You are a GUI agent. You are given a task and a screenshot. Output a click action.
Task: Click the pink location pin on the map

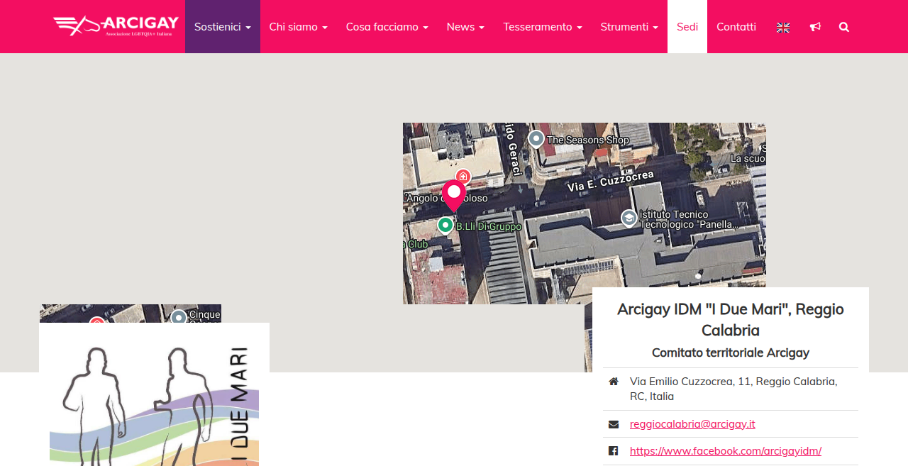point(454,195)
